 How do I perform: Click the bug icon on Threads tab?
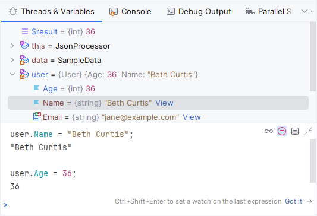pyautogui.click(x=13, y=11)
